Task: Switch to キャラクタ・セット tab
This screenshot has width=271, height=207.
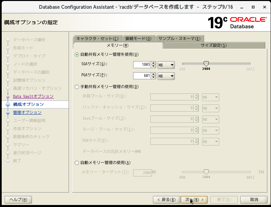Action: [98, 39]
